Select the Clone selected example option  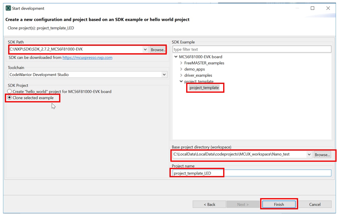coord(10,98)
